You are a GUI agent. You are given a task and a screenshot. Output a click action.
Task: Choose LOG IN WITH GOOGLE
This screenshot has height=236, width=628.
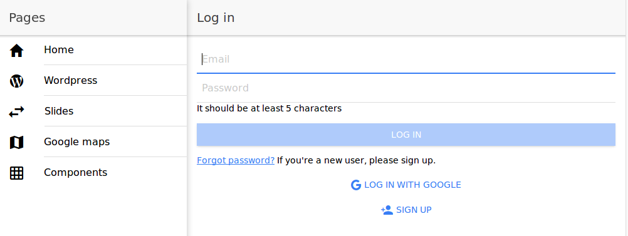pos(406,185)
